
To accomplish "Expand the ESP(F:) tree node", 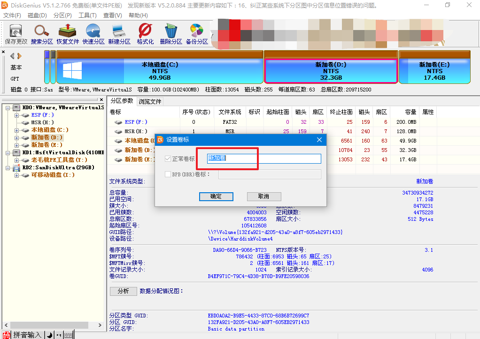I will point(17,115).
